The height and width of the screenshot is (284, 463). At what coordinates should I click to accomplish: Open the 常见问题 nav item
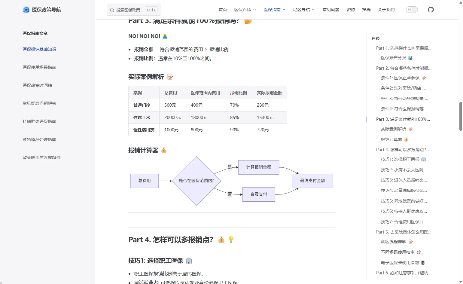click(x=331, y=10)
